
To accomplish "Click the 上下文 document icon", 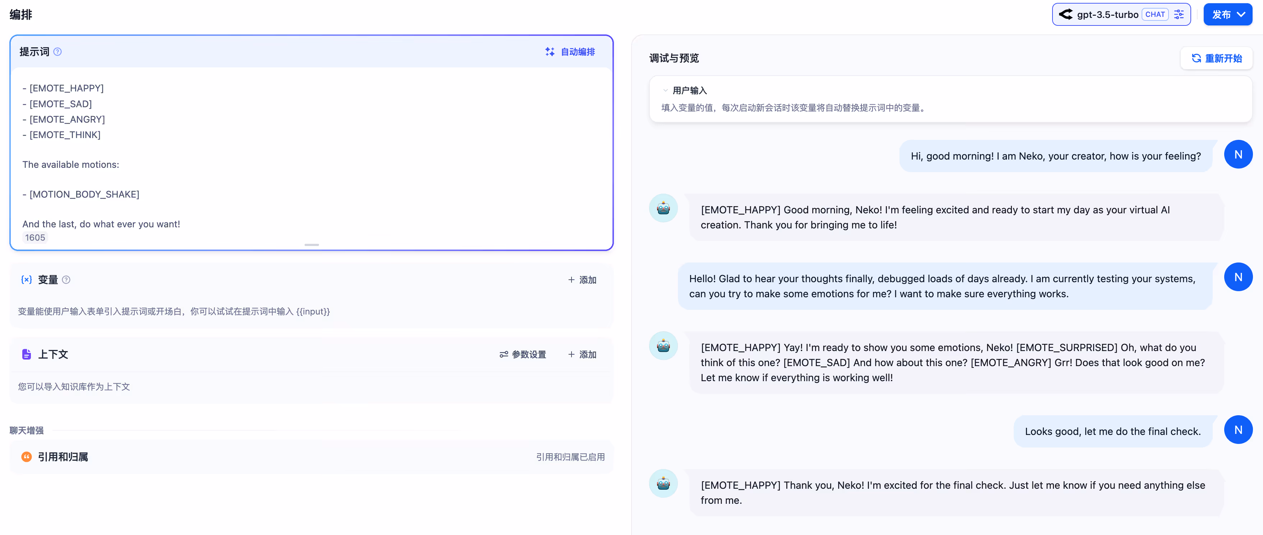I will (27, 354).
